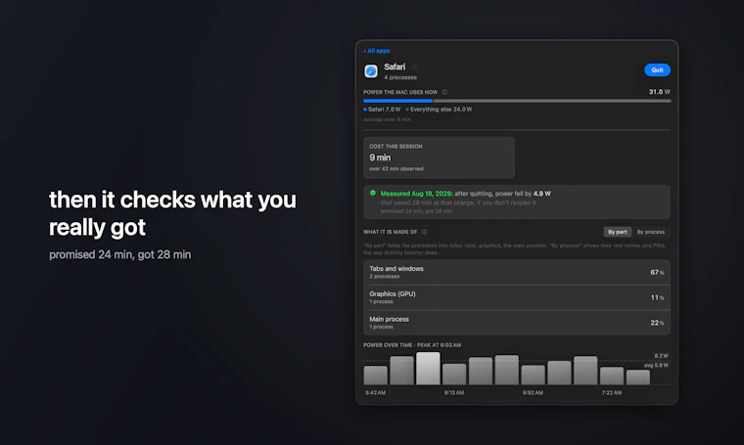This screenshot has width=744, height=445.
Task: Click the chart bar above 7:22 AM label
Action: [x=612, y=376]
